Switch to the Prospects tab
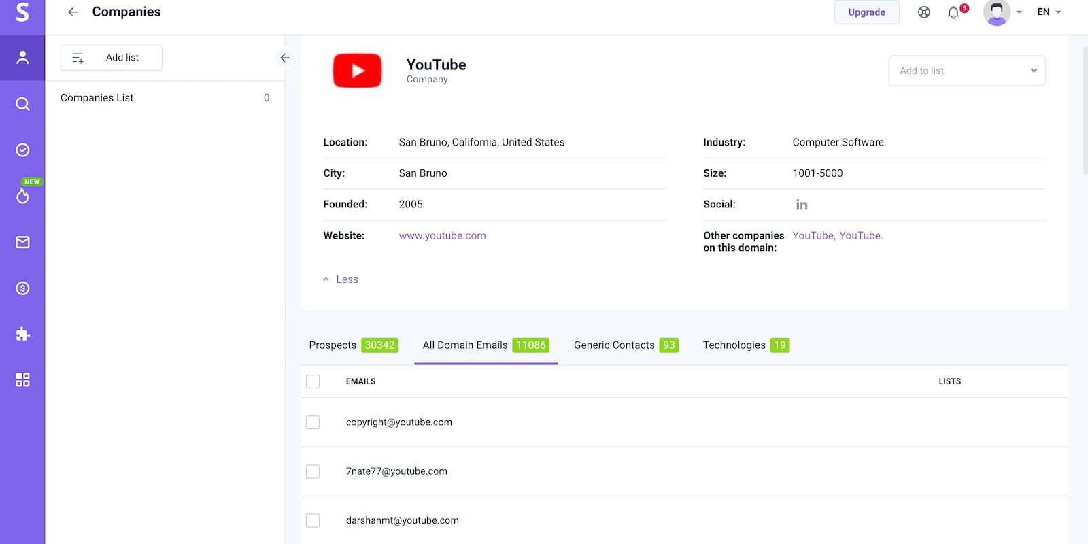The image size is (1088, 544). (x=353, y=345)
